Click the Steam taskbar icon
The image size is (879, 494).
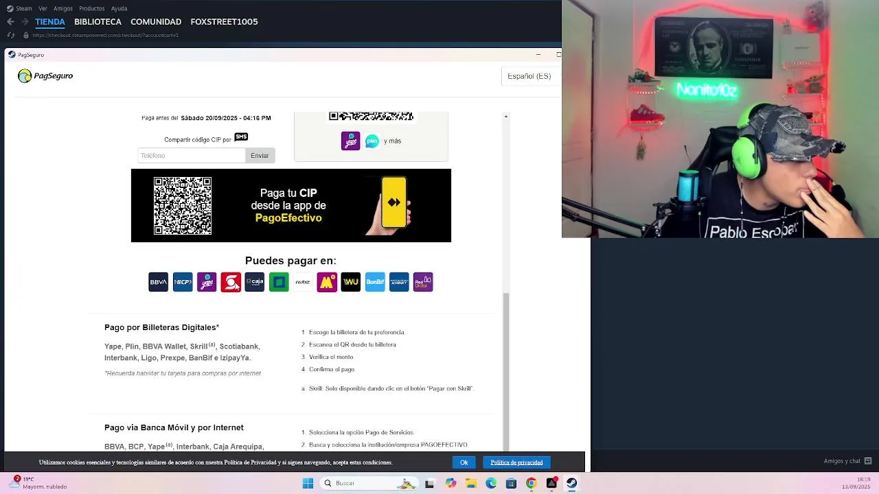[x=571, y=483]
